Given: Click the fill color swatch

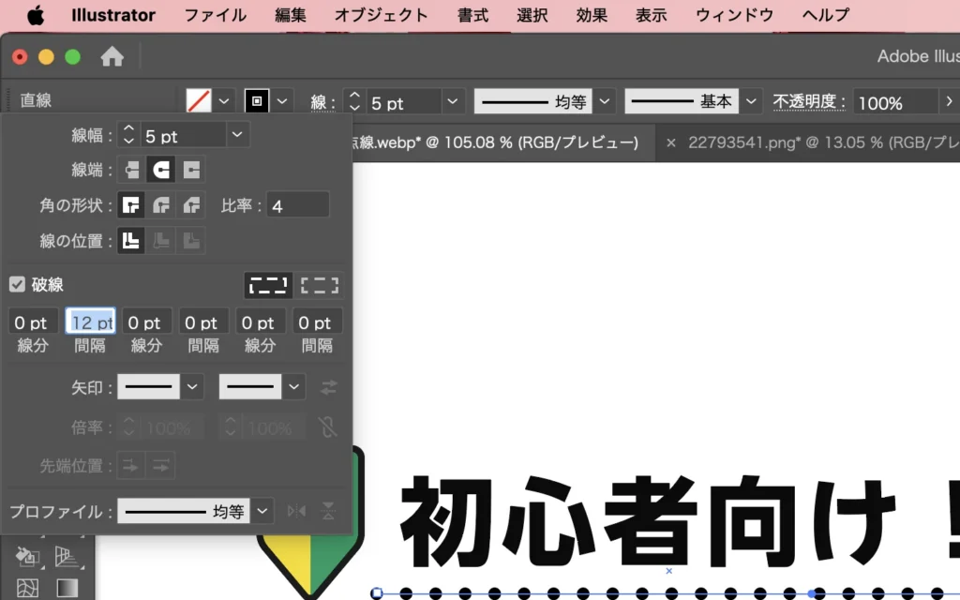Looking at the screenshot, I should point(199,101).
